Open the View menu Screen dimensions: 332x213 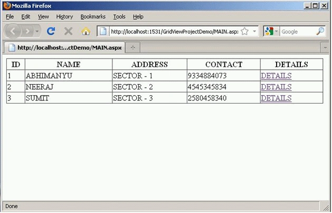click(x=43, y=16)
